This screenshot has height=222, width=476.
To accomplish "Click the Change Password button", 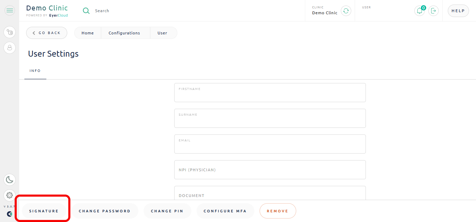I will (x=105, y=211).
